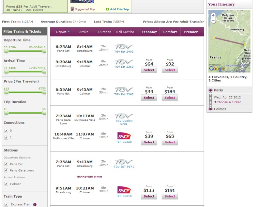258x207 pixels.
Task: Select the $133 Economy fare
Action: tap(149, 196)
